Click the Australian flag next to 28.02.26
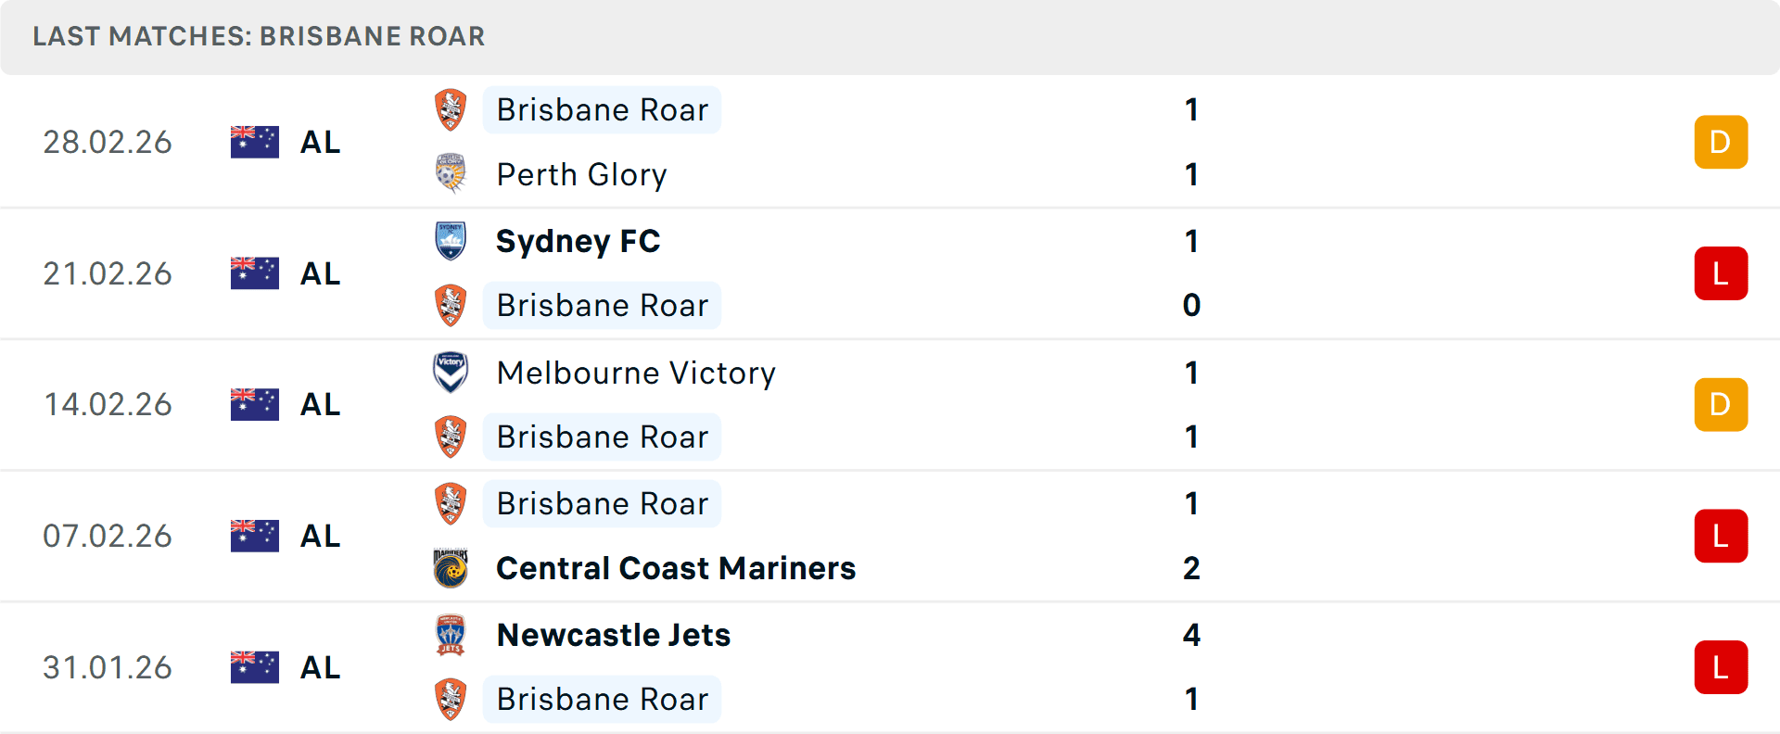The height and width of the screenshot is (734, 1780). coord(254,142)
